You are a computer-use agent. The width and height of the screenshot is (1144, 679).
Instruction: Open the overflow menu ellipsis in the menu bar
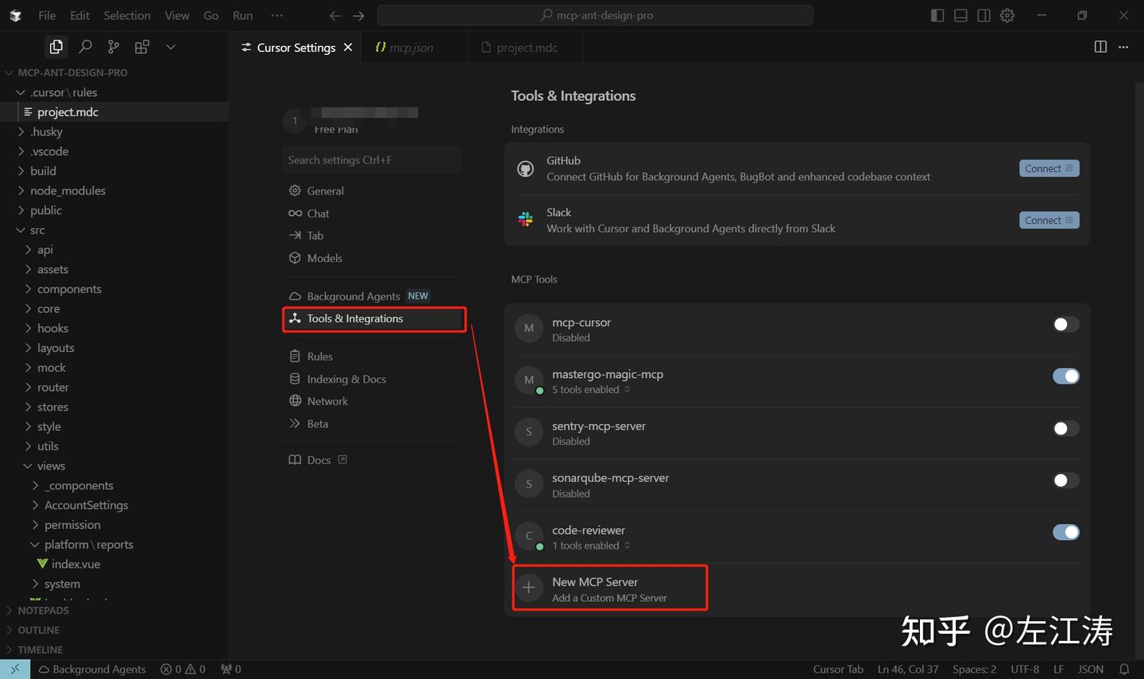point(276,15)
